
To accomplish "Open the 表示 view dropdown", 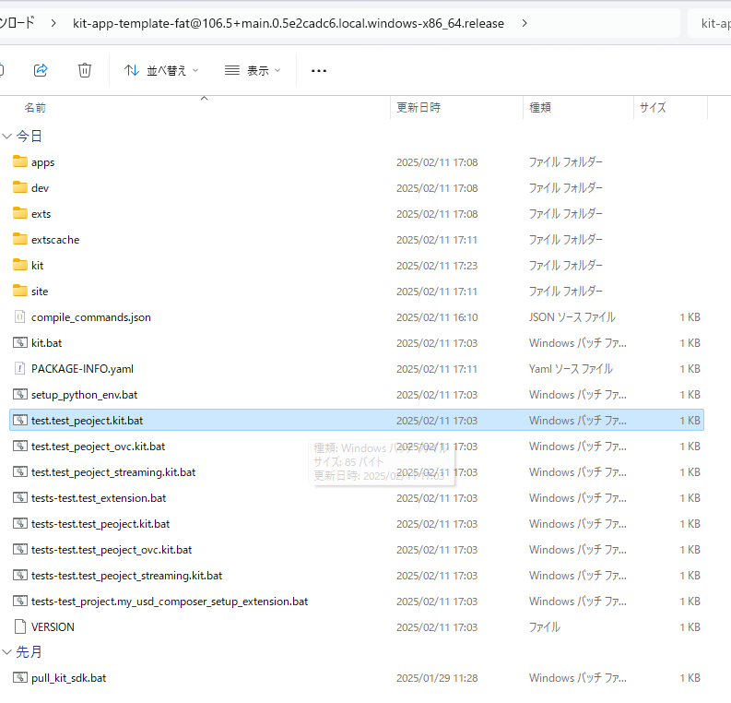I will coord(253,70).
